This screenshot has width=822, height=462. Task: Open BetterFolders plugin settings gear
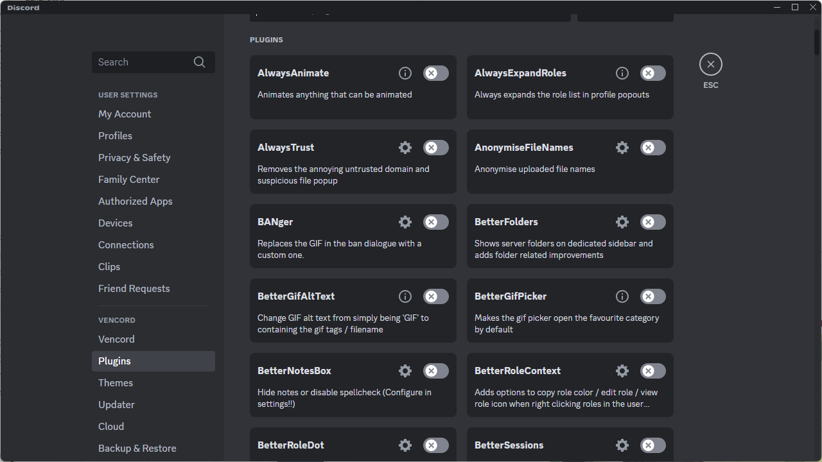pyautogui.click(x=622, y=222)
